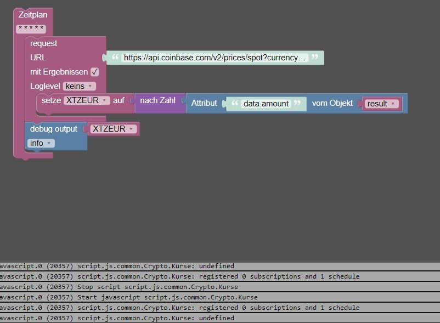
Task: Select the 'nach Zahl' conversion block
Action: [x=157, y=100]
